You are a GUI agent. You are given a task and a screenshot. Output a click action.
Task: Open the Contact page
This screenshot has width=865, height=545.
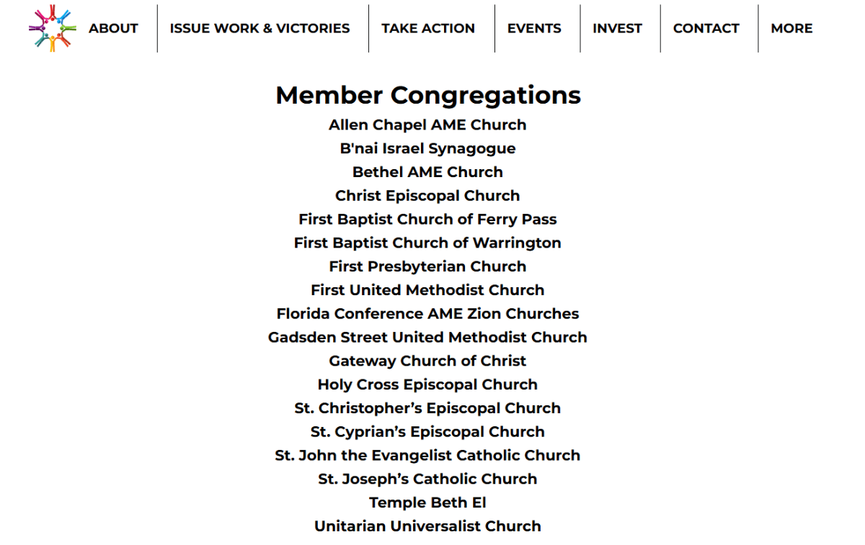pos(706,29)
